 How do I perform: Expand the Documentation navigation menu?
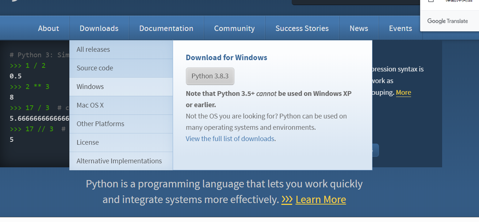(x=166, y=28)
